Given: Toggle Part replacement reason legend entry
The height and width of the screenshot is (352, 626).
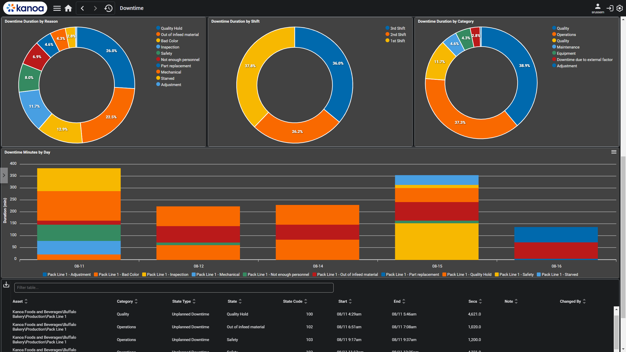Looking at the screenshot, I should click(174, 66).
